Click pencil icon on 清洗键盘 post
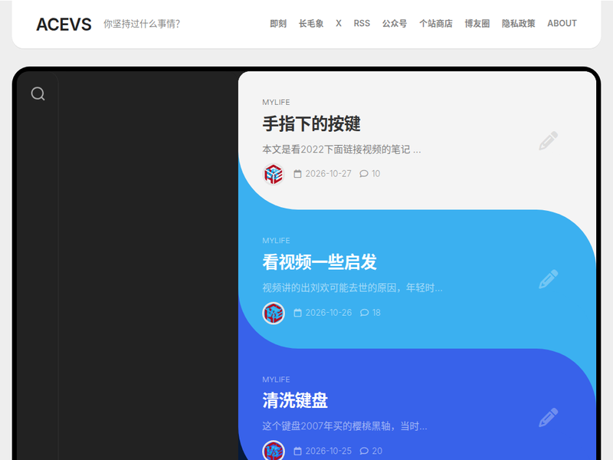This screenshot has height=460, width=613. [x=548, y=417]
